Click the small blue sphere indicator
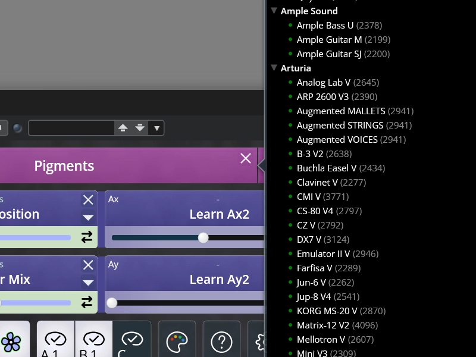The image size is (476, 357). coord(18,128)
